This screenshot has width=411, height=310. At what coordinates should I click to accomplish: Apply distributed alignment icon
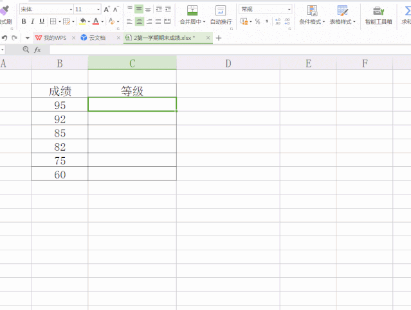167,21
